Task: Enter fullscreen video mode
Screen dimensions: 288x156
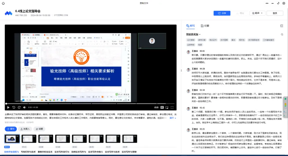Action: tap(172, 107)
